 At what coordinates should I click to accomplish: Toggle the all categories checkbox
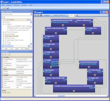click(5, 20)
